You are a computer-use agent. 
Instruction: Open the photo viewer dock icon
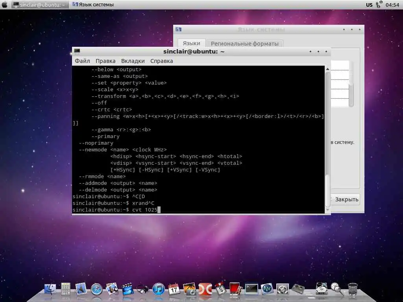coord(112,289)
